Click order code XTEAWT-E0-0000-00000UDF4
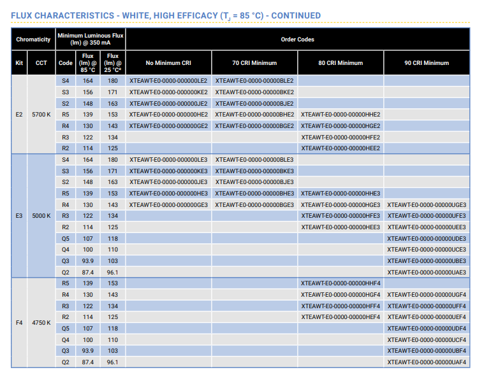 click(x=427, y=329)
